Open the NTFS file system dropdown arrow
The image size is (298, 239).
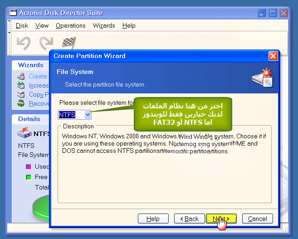click(x=88, y=115)
